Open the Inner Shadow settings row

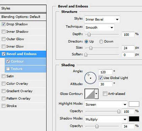pos(23,32)
